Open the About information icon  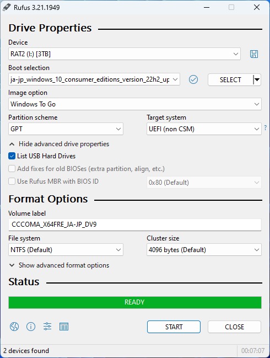[x=31, y=327]
